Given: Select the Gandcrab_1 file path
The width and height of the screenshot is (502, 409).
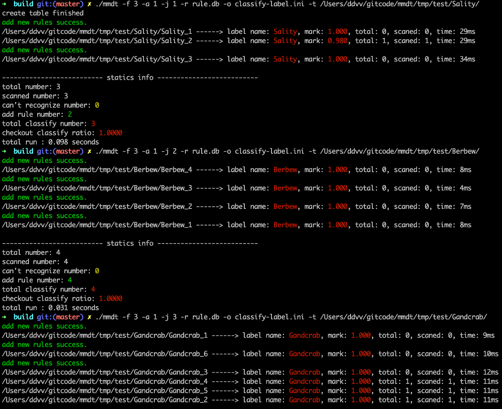Looking at the screenshot, I should point(105,335).
